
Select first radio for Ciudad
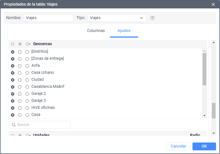13,80
